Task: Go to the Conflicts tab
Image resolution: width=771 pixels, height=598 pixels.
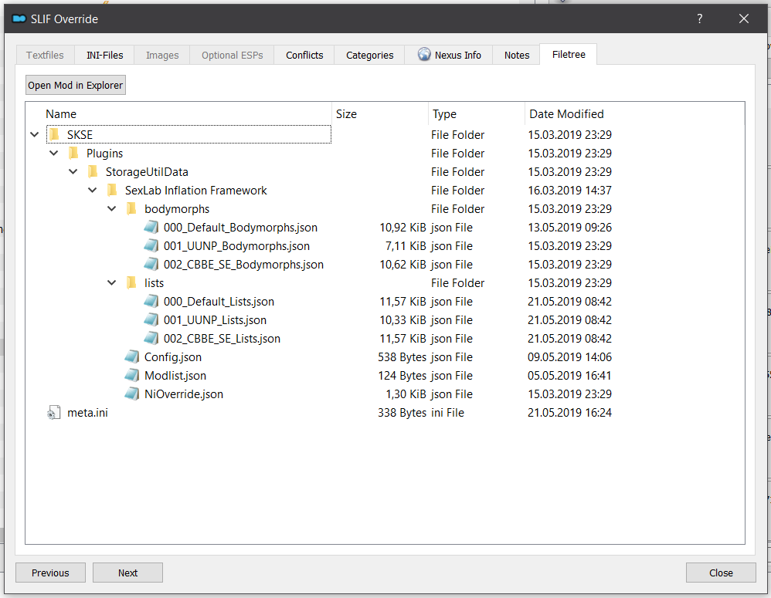Action: pyautogui.click(x=304, y=55)
